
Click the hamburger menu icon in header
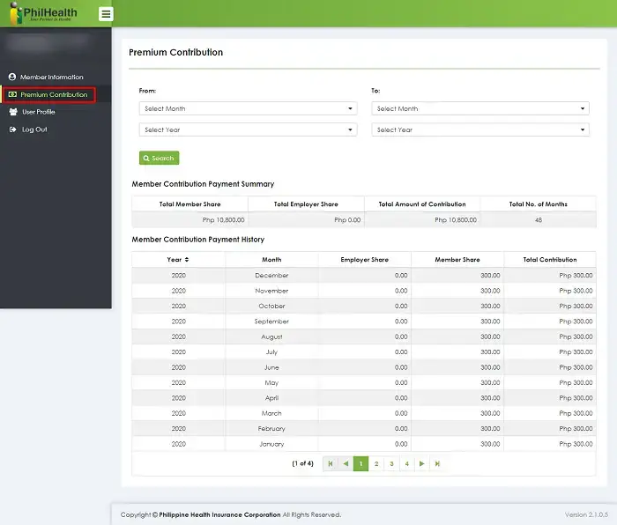tap(106, 13)
